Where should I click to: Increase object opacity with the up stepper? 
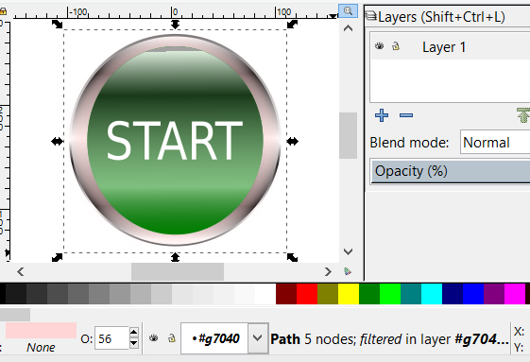pyautogui.click(x=134, y=333)
